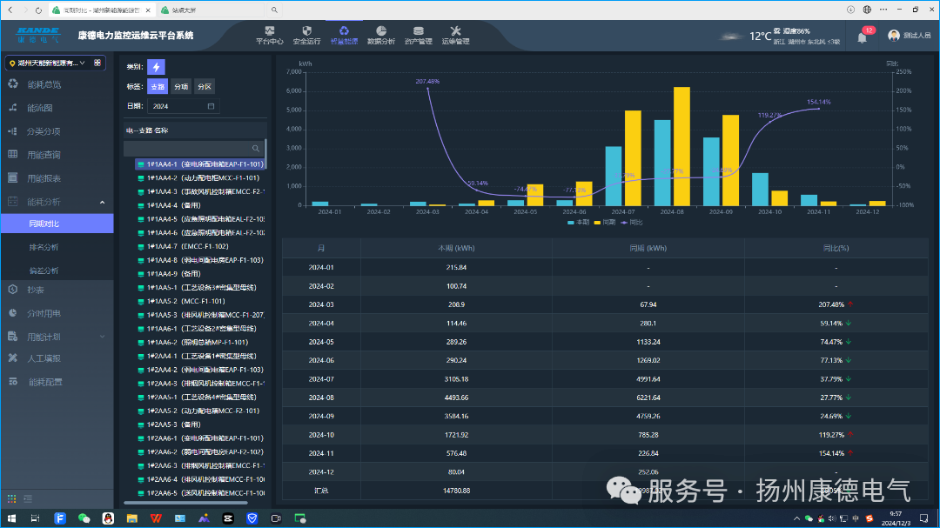Open the 2024 date picker field
The image size is (940, 528).
click(183, 106)
